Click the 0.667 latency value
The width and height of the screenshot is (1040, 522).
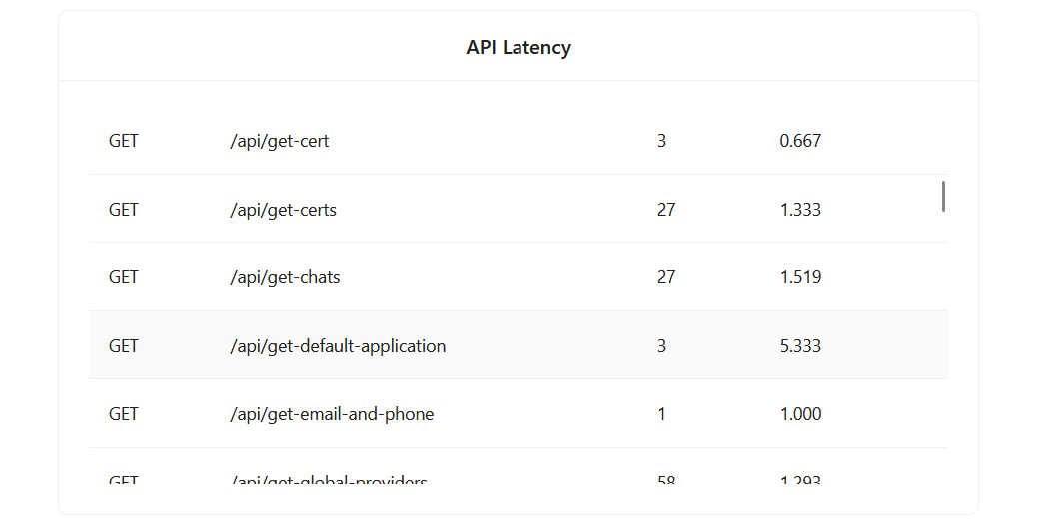(x=800, y=141)
